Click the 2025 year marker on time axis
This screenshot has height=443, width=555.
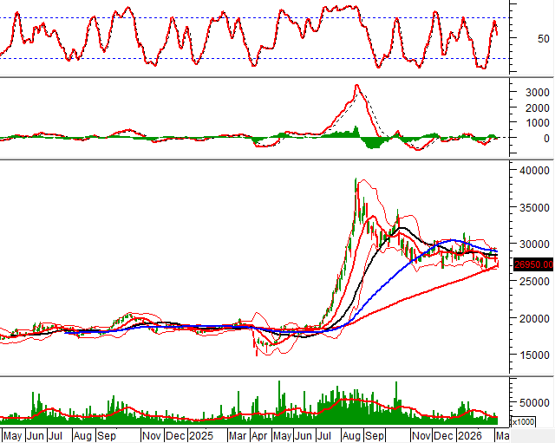pyautogui.click(x=203, y=433)
